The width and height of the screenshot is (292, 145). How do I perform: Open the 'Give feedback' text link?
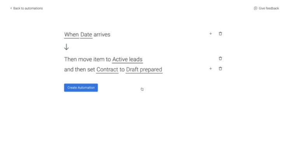click(269, 8)
